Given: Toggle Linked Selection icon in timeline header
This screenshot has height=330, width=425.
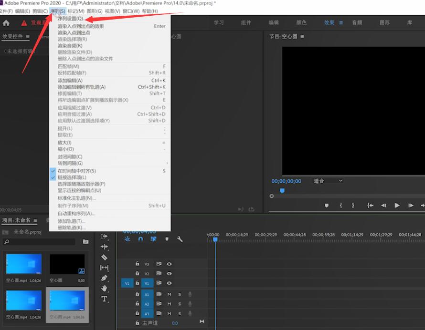Looking at the screenshot, I should pyautogui.click(x=153, y=239).
